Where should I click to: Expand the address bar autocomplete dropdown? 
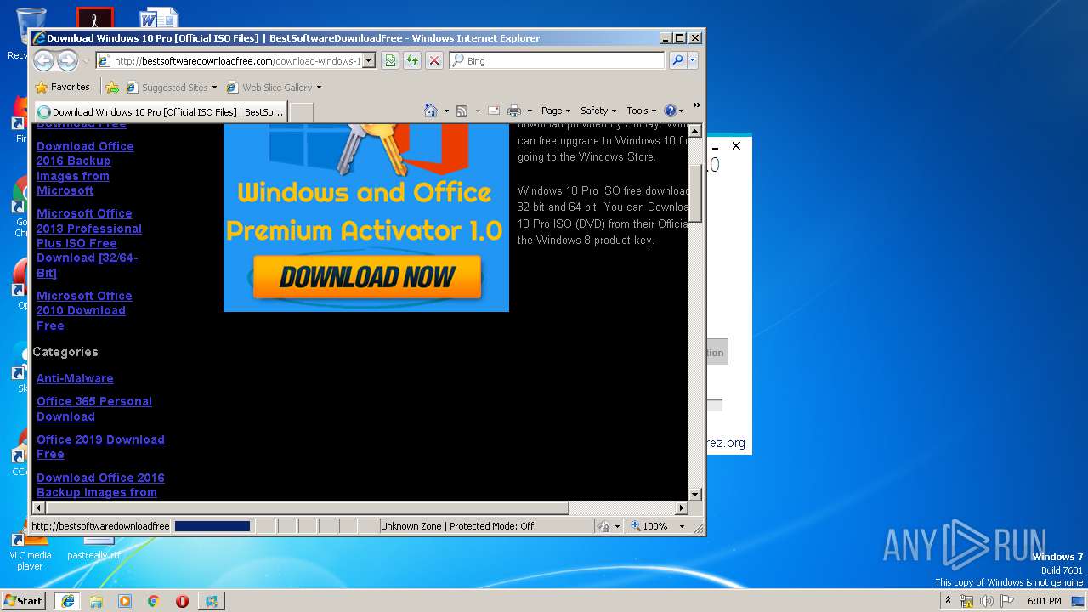368,61
